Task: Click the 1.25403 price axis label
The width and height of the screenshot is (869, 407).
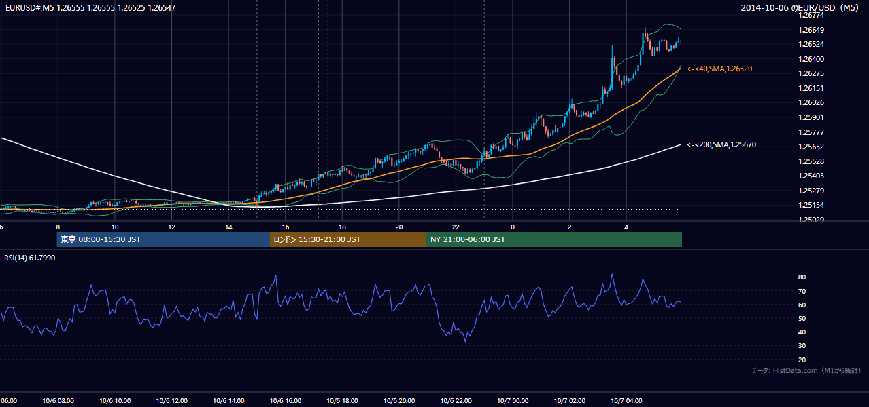Action: (811, 176)
